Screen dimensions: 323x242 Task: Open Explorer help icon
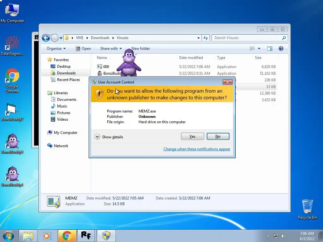(x=281, y=49)
